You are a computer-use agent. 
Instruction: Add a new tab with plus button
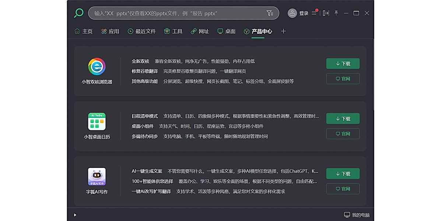tap(283, 31)
